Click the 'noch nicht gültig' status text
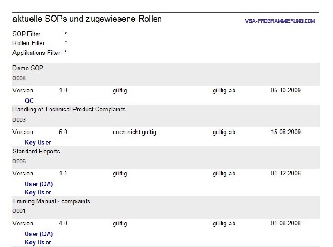This screenshot has width=333, height=247. point(134,132)
